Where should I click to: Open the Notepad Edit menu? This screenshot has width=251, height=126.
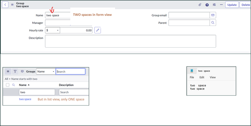202,77
